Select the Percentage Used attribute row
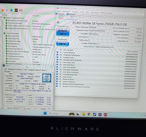This screenshot has height=137, width=146. pos(97,63)
